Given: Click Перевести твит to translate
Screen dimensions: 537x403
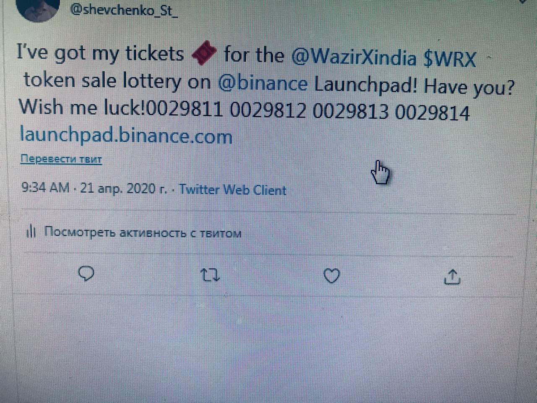Looking at the screenshot, I should point(61,159).
